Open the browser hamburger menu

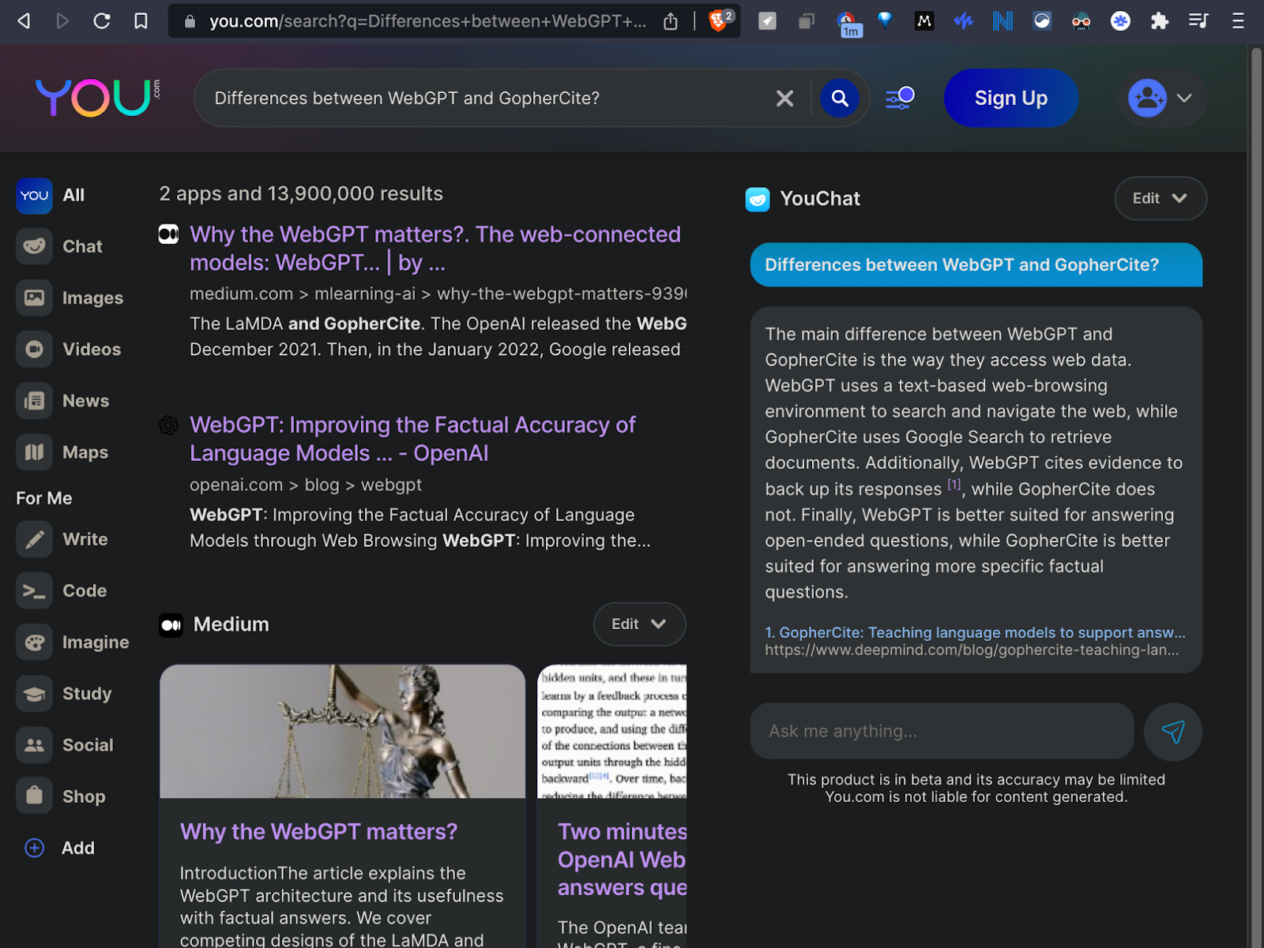pyautogui.click(x=1238, y=21)
